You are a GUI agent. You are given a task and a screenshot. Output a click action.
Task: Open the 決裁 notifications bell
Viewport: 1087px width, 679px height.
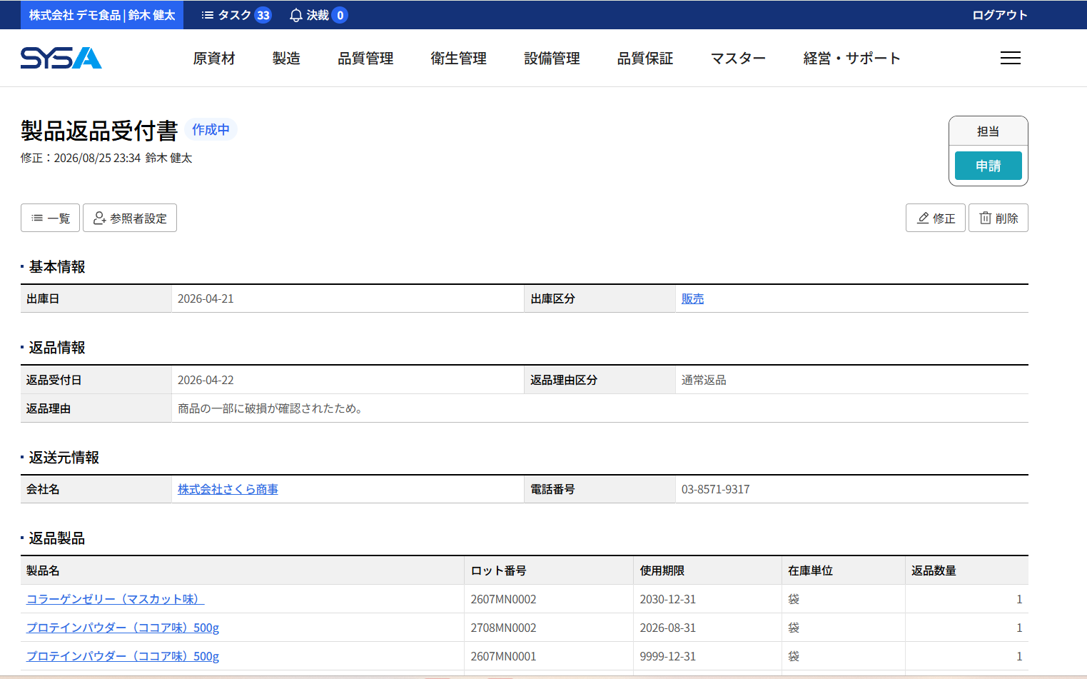tap(318, 15)
